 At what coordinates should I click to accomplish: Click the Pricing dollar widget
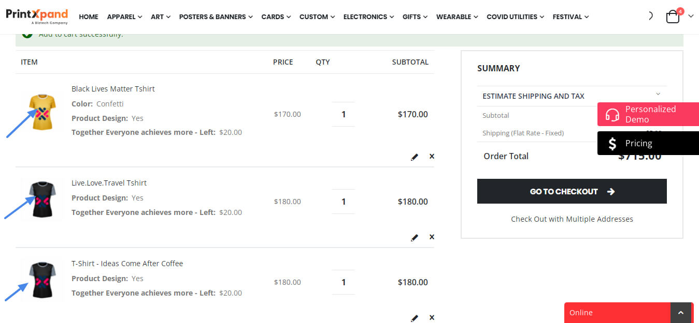point(648,143)
